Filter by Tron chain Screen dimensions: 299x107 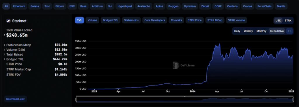(47, 6)
